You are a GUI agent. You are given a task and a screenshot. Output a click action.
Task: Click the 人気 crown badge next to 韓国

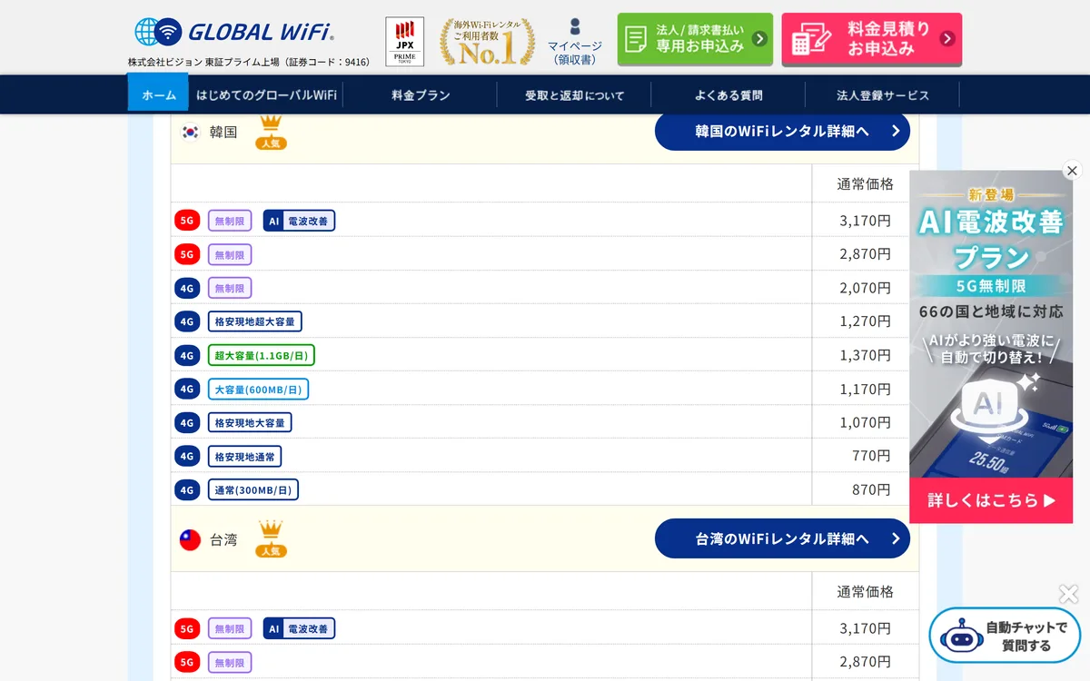click(x=271, y=133)
